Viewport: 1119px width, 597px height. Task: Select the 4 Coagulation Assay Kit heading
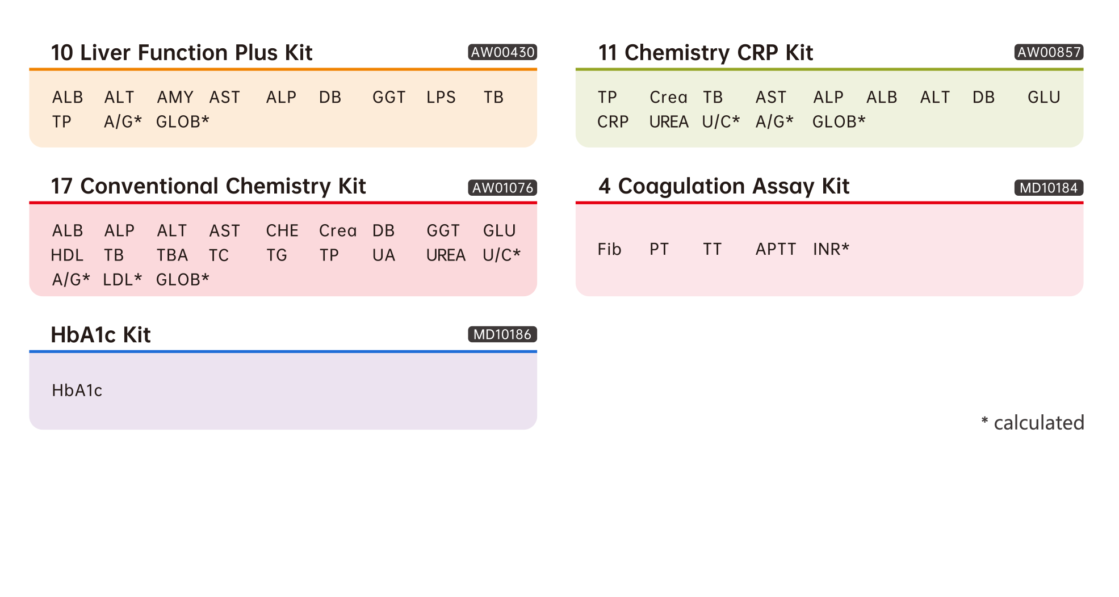[x=723, y=186]
